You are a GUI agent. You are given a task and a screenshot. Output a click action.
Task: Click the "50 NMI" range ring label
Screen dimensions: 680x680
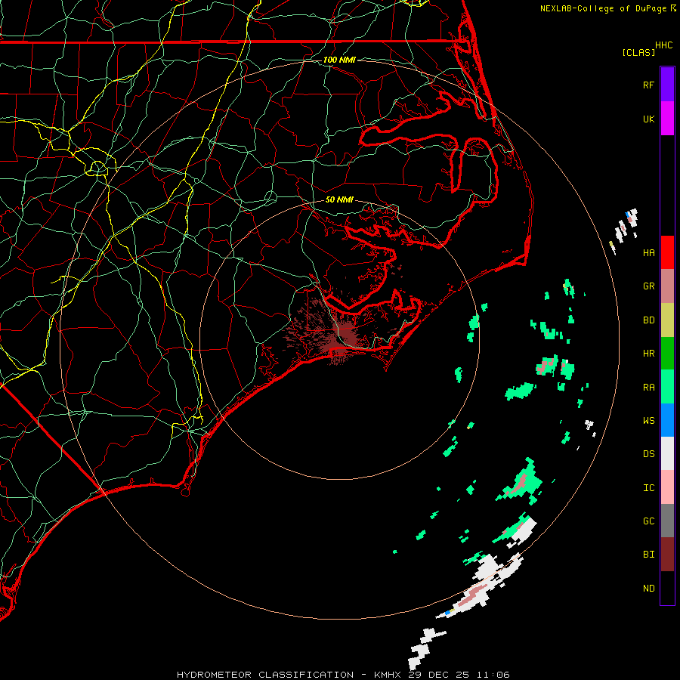point(339,199)
